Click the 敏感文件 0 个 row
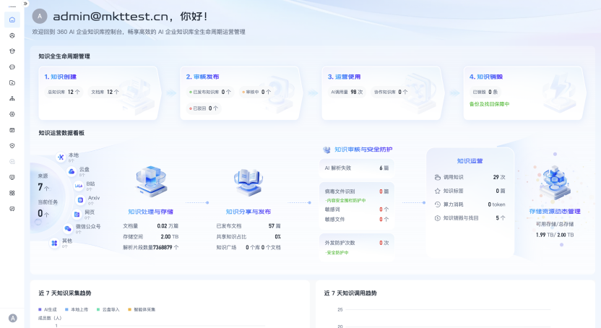 pos(357,219)
